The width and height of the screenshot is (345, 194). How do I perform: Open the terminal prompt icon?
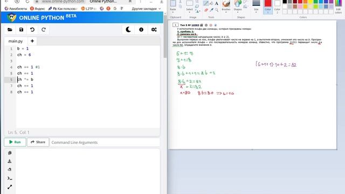(10, 178)
